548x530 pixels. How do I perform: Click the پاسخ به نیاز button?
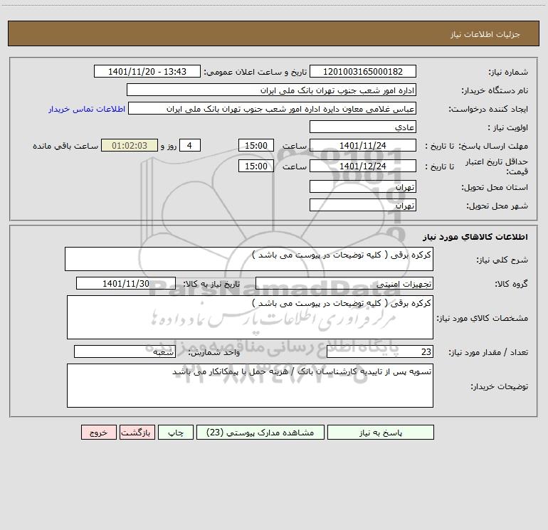coord(381,432)
